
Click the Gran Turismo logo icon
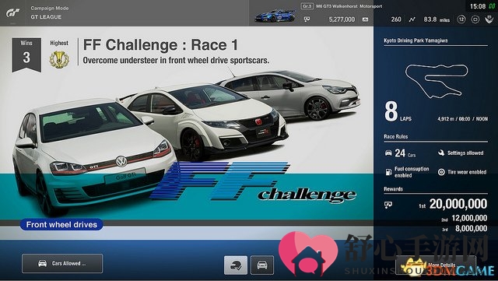tap(13, 12)
